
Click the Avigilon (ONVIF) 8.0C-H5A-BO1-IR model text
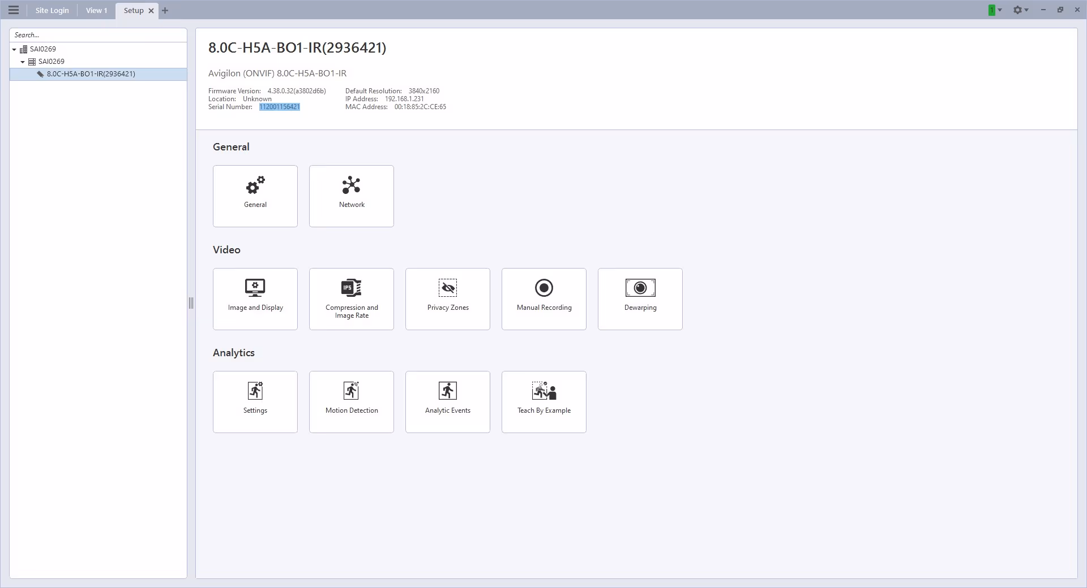[x=277, y=73]
